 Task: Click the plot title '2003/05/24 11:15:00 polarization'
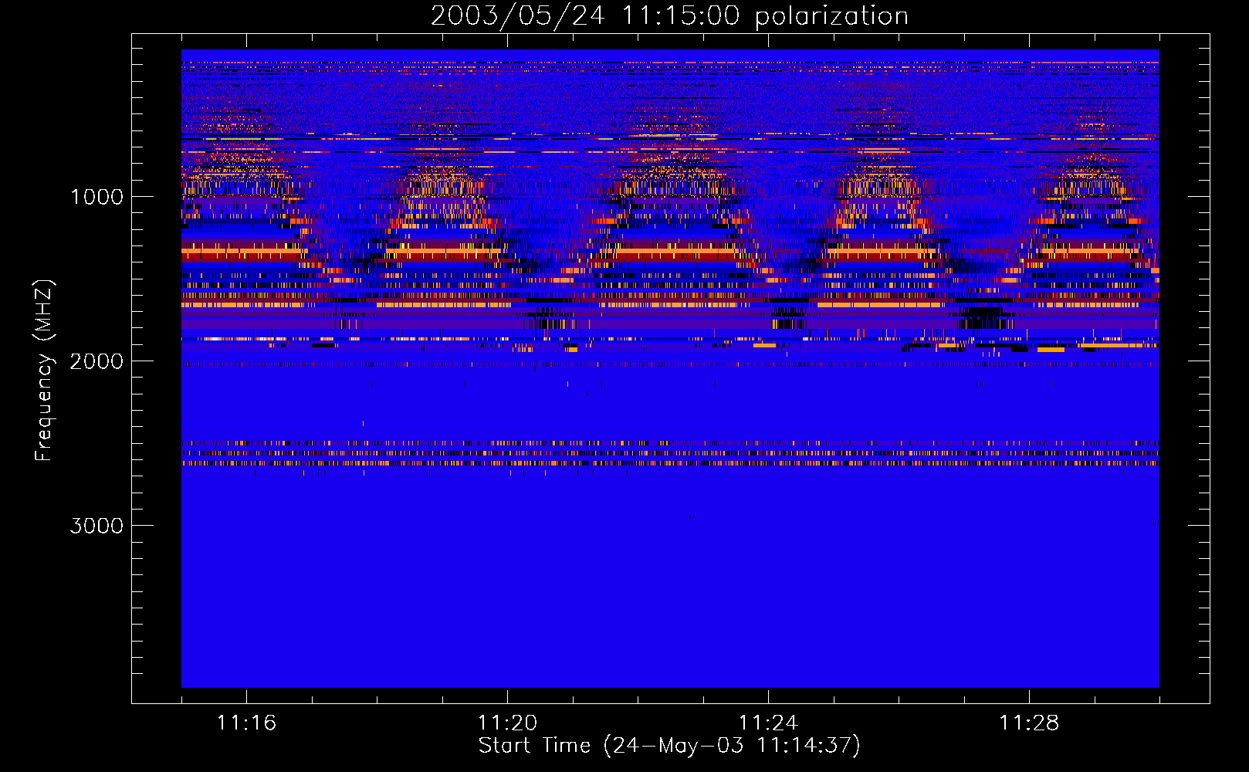pyautogui.click(x=669, y=16)
